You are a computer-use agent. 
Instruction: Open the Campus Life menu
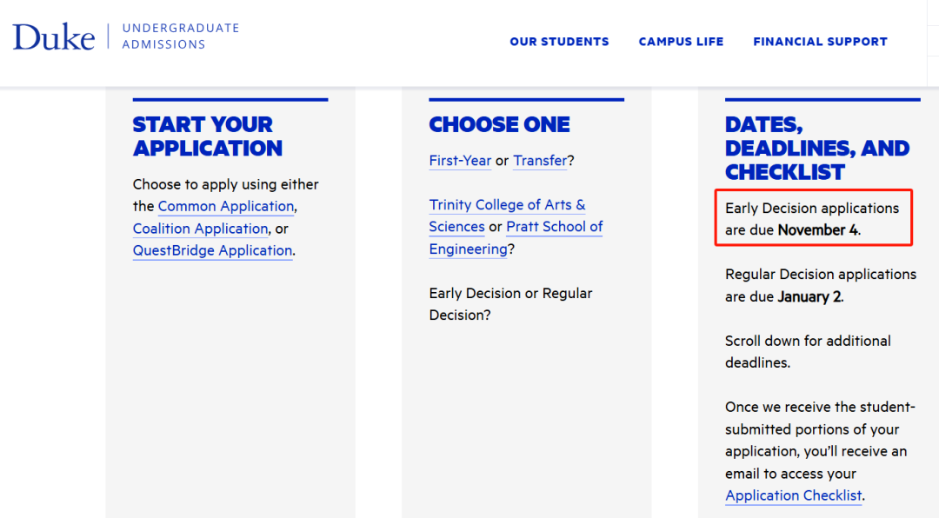pyautogui.click(x=681, y=42)
